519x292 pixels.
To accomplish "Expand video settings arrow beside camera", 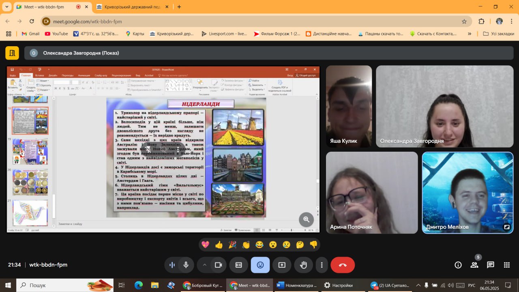I will [204, 265].
